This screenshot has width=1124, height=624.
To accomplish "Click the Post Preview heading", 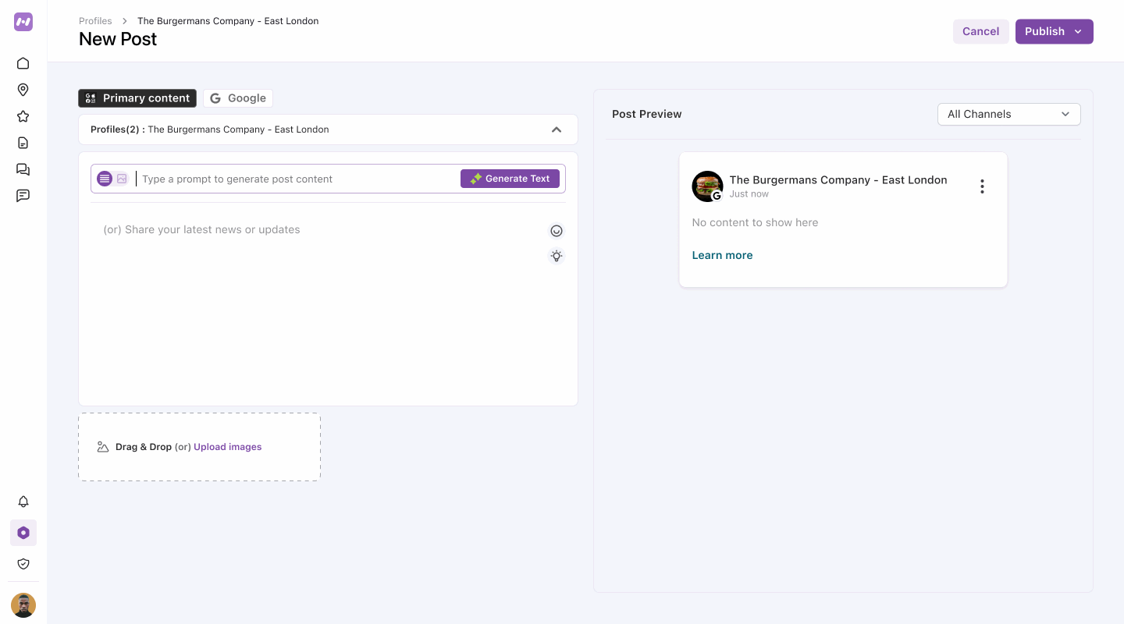I will point(647,114).
